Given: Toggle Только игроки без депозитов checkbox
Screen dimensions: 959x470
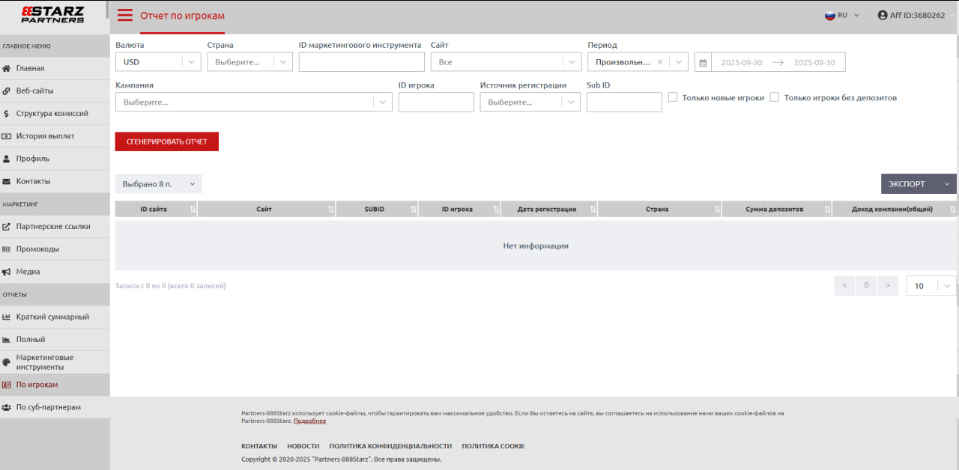Looking at the screenshot, I should pos(775,97).
